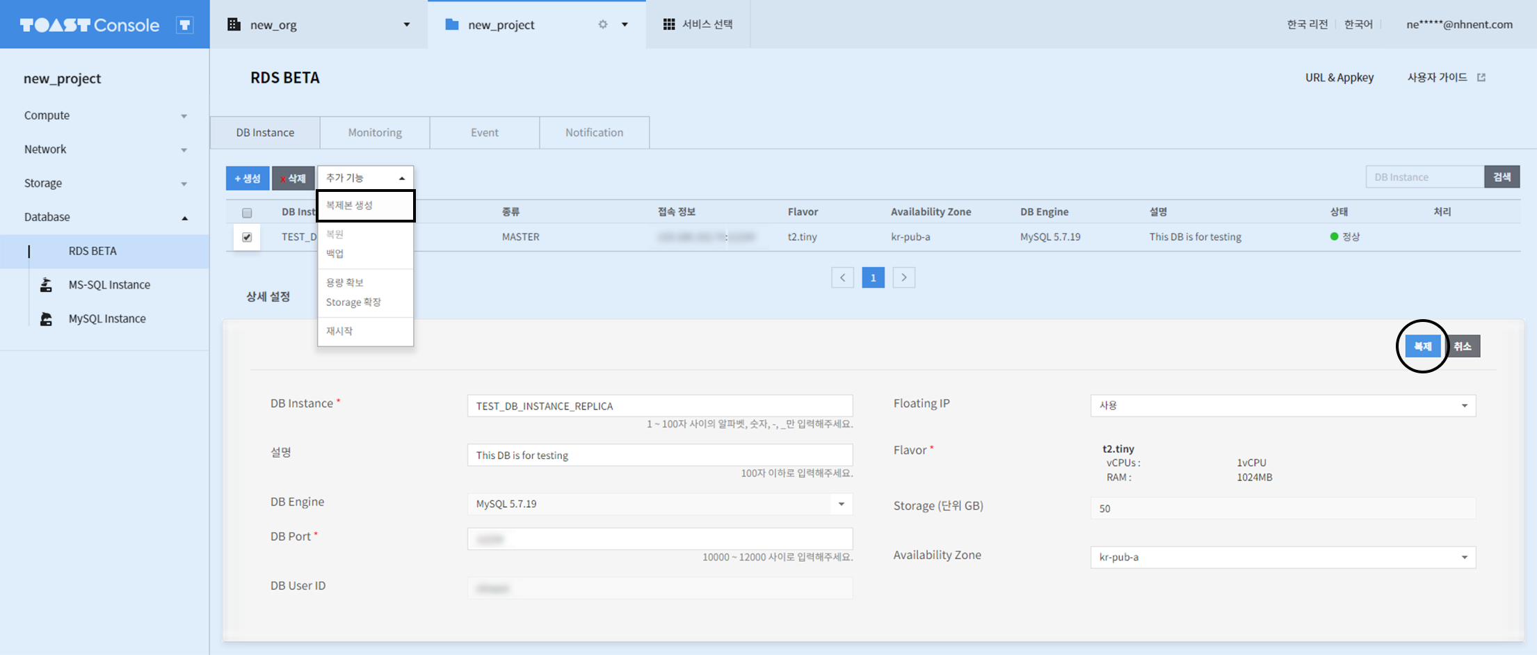Open the Floating IP 사용 dropdown

click(1283, 405)
